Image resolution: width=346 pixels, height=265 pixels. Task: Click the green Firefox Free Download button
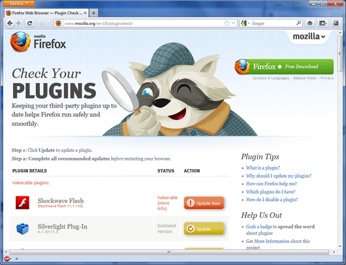click(284, 67)
